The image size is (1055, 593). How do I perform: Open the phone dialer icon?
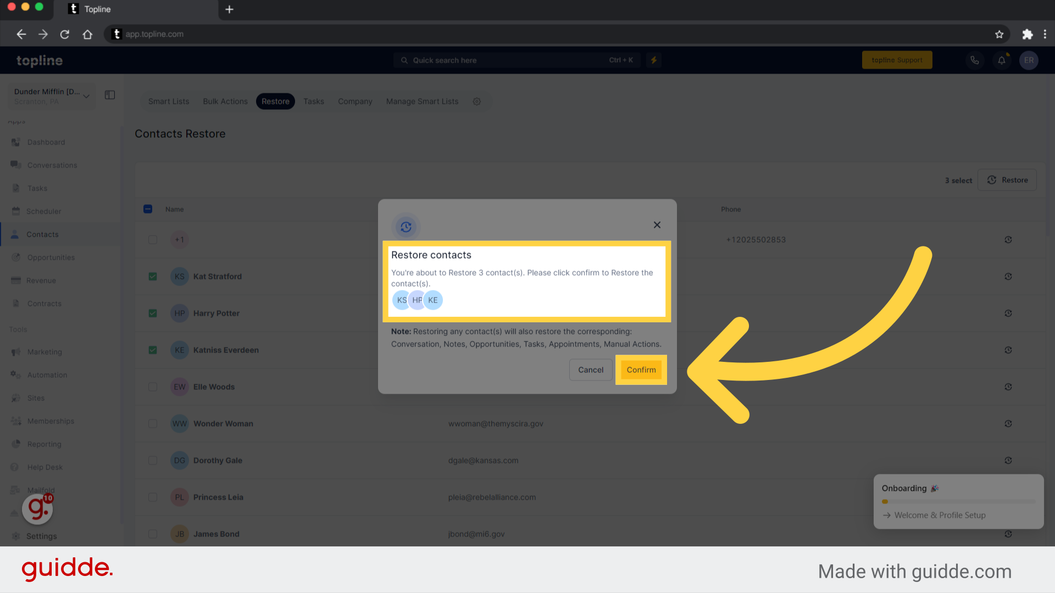(x=974, y=60)
